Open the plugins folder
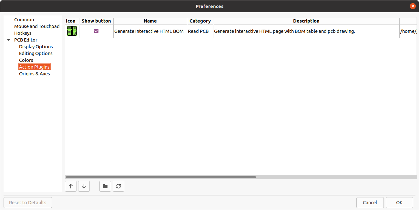419x210 pixels. [105, 186]
